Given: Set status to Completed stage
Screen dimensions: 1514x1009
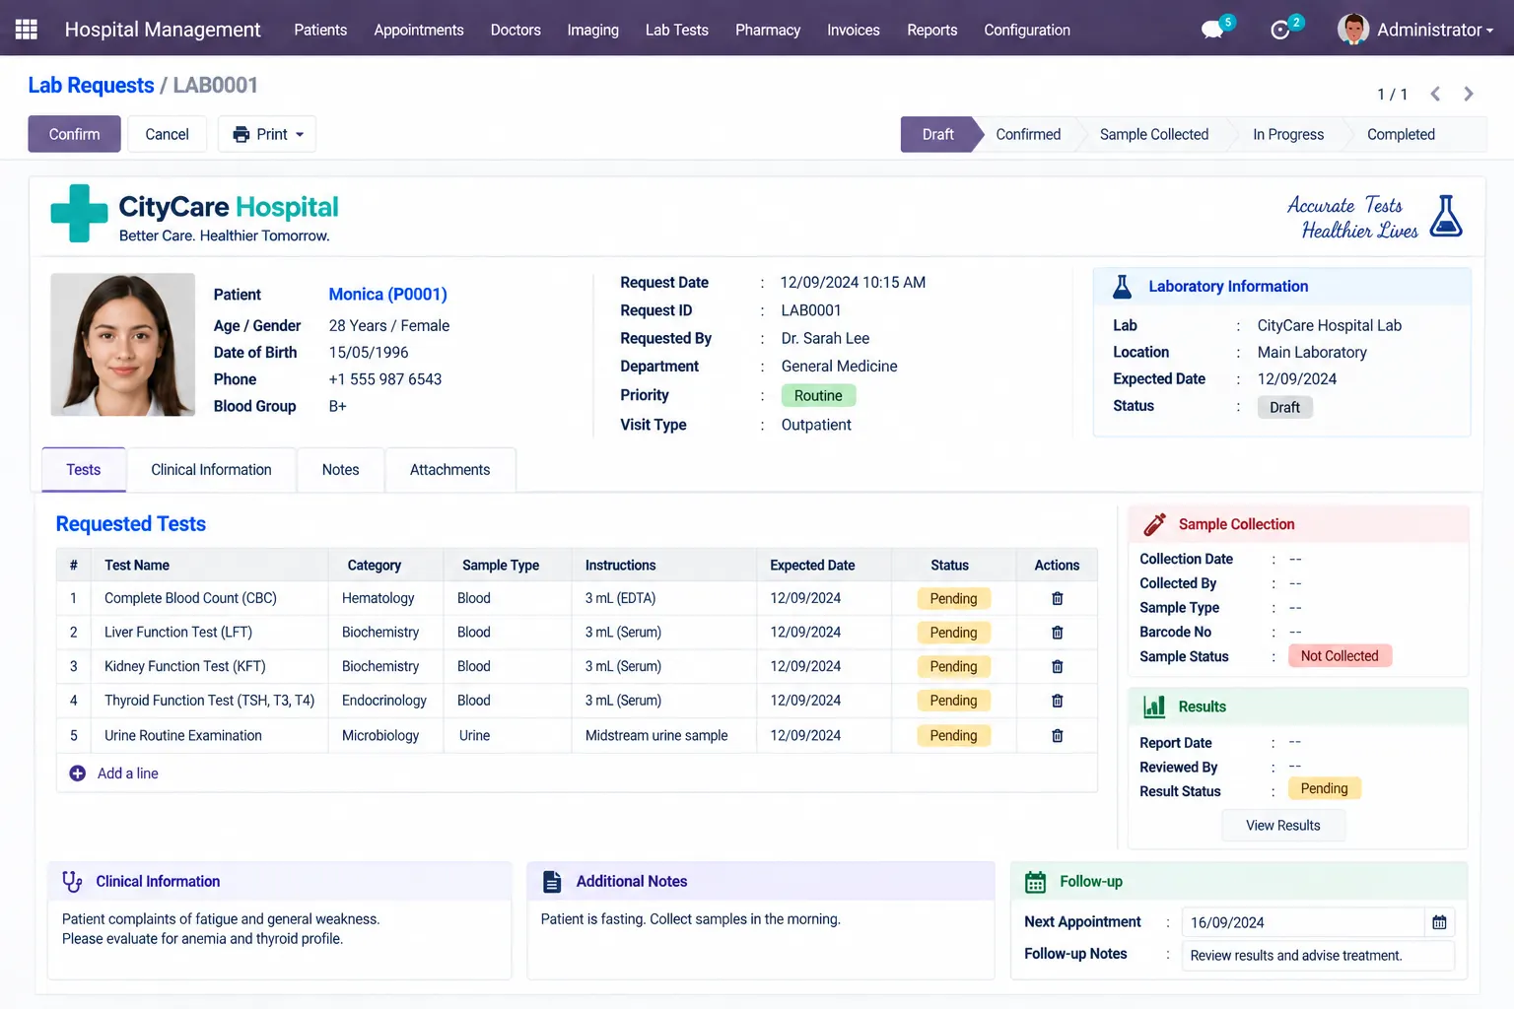Looking at the screenshot, I should click(1401, 134).
